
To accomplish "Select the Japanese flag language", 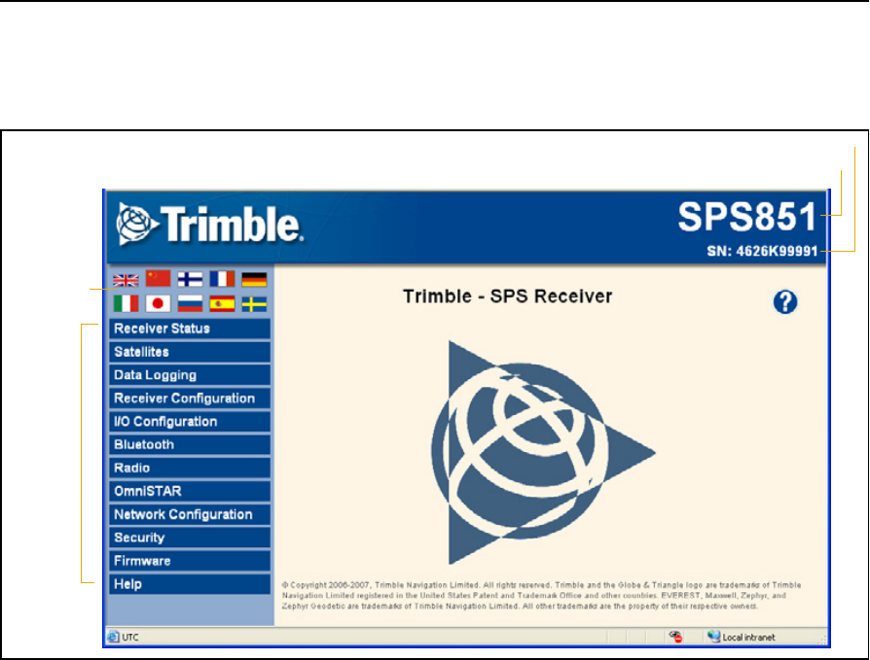I will (158, 303).
